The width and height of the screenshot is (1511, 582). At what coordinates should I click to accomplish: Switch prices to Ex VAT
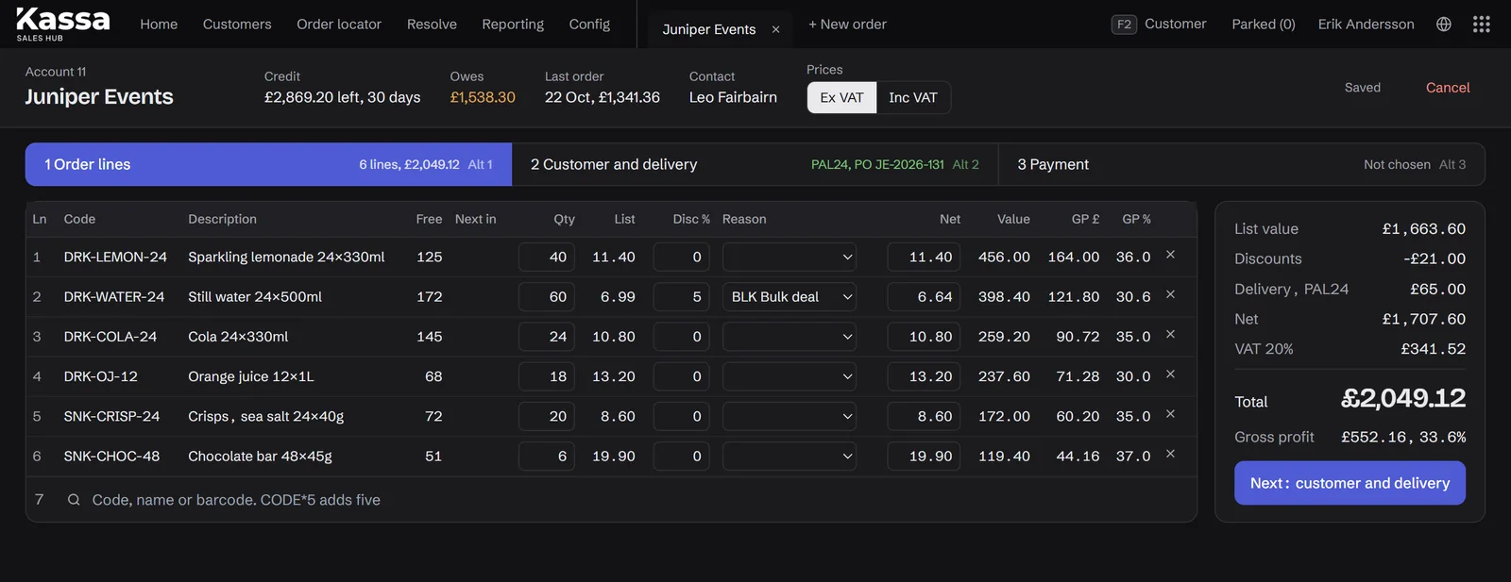841,97
